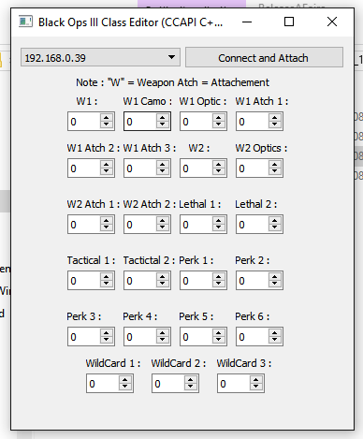The height and width of the screenshot is (439, 363).
Task: Click inside the W1 Camo number field
Action: pos(139,122)
